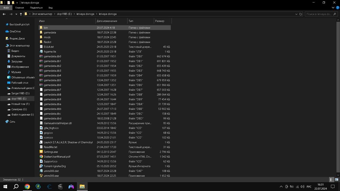Go up one folder level
This screenshot has height=191, width=340.
[21, 14]
